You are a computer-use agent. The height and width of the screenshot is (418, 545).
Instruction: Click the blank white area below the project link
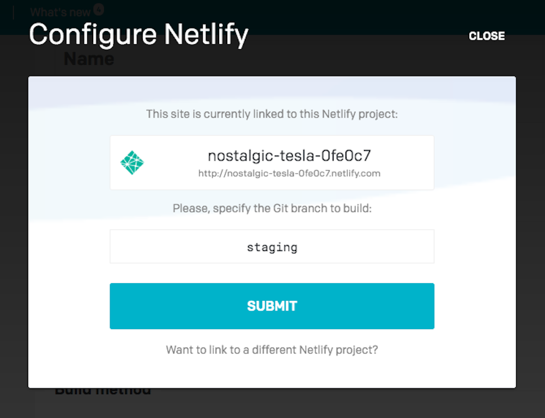coord(272,372)
